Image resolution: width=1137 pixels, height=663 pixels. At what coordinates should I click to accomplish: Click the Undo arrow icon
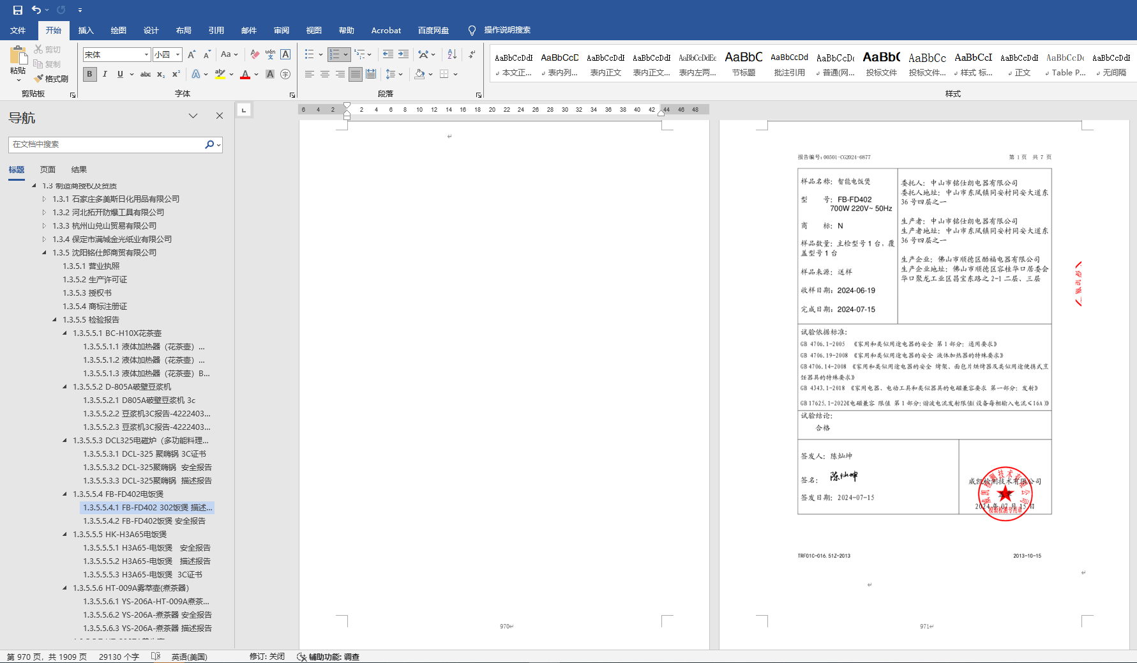click(x=36, y=10)
